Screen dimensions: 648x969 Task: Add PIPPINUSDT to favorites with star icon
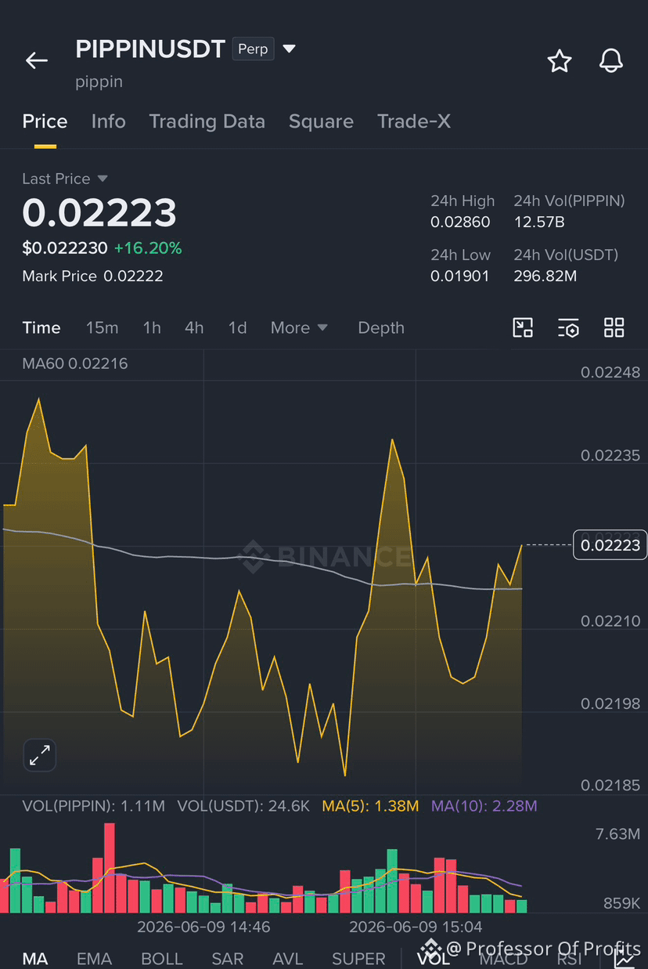(x=559, y=60)
